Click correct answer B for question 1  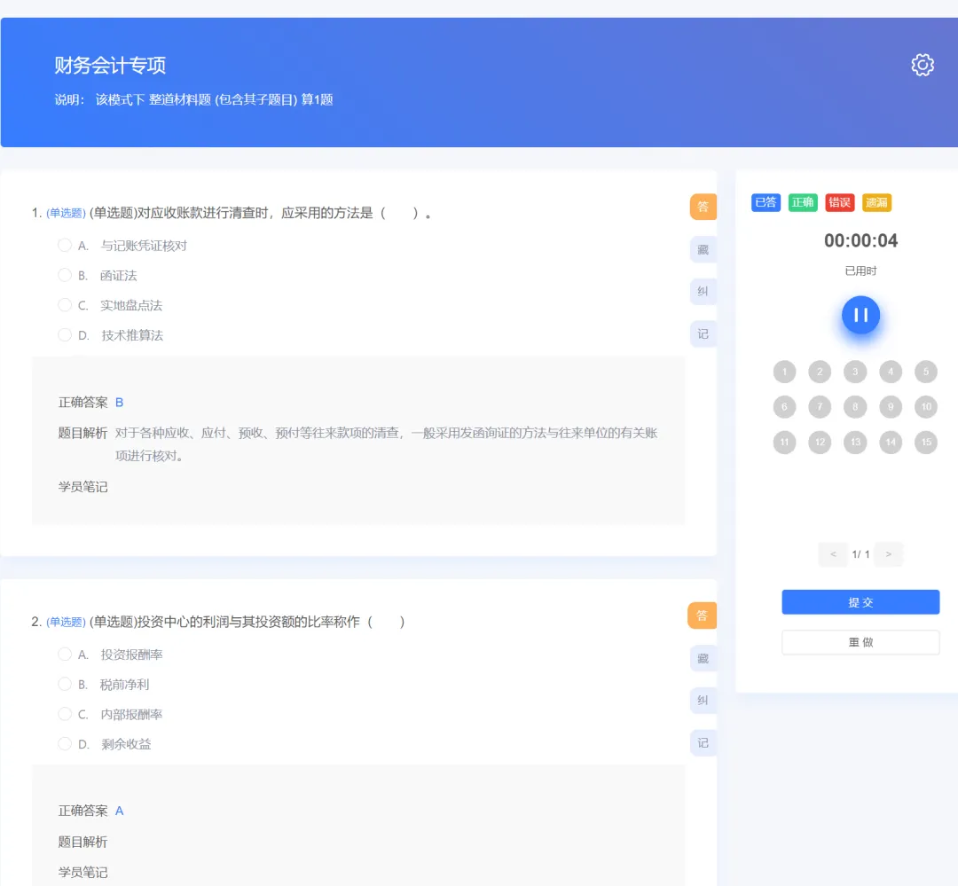tap(119, 403)
